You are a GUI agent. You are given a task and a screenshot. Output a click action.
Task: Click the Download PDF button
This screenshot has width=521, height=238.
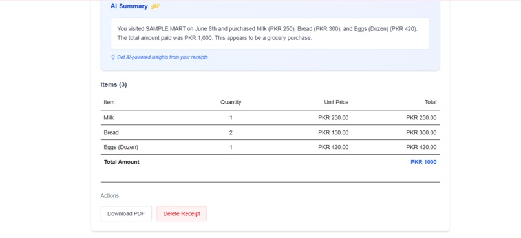[x=126, y=213]
